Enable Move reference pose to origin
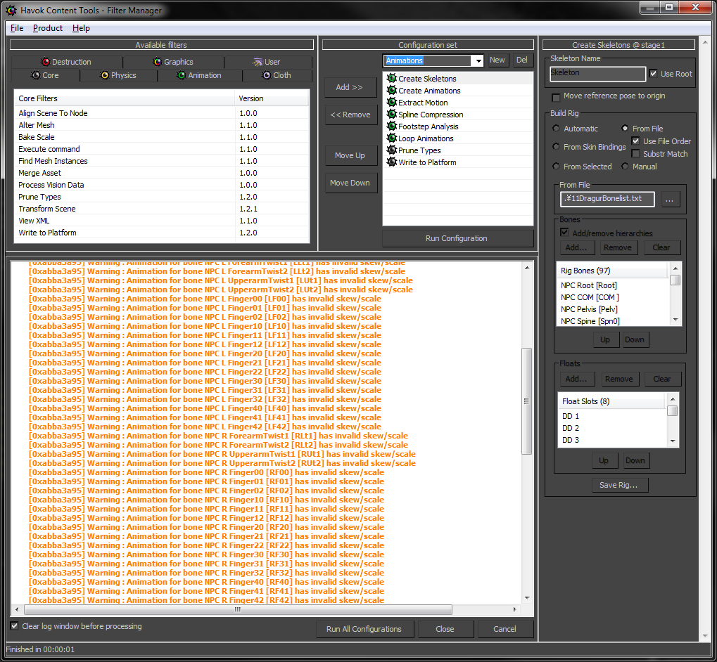Image resolution: width=717 pixels, height=662 pixels. 556,97
